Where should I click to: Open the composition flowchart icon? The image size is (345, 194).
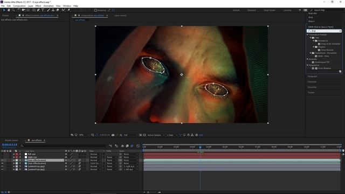(192, 135)
